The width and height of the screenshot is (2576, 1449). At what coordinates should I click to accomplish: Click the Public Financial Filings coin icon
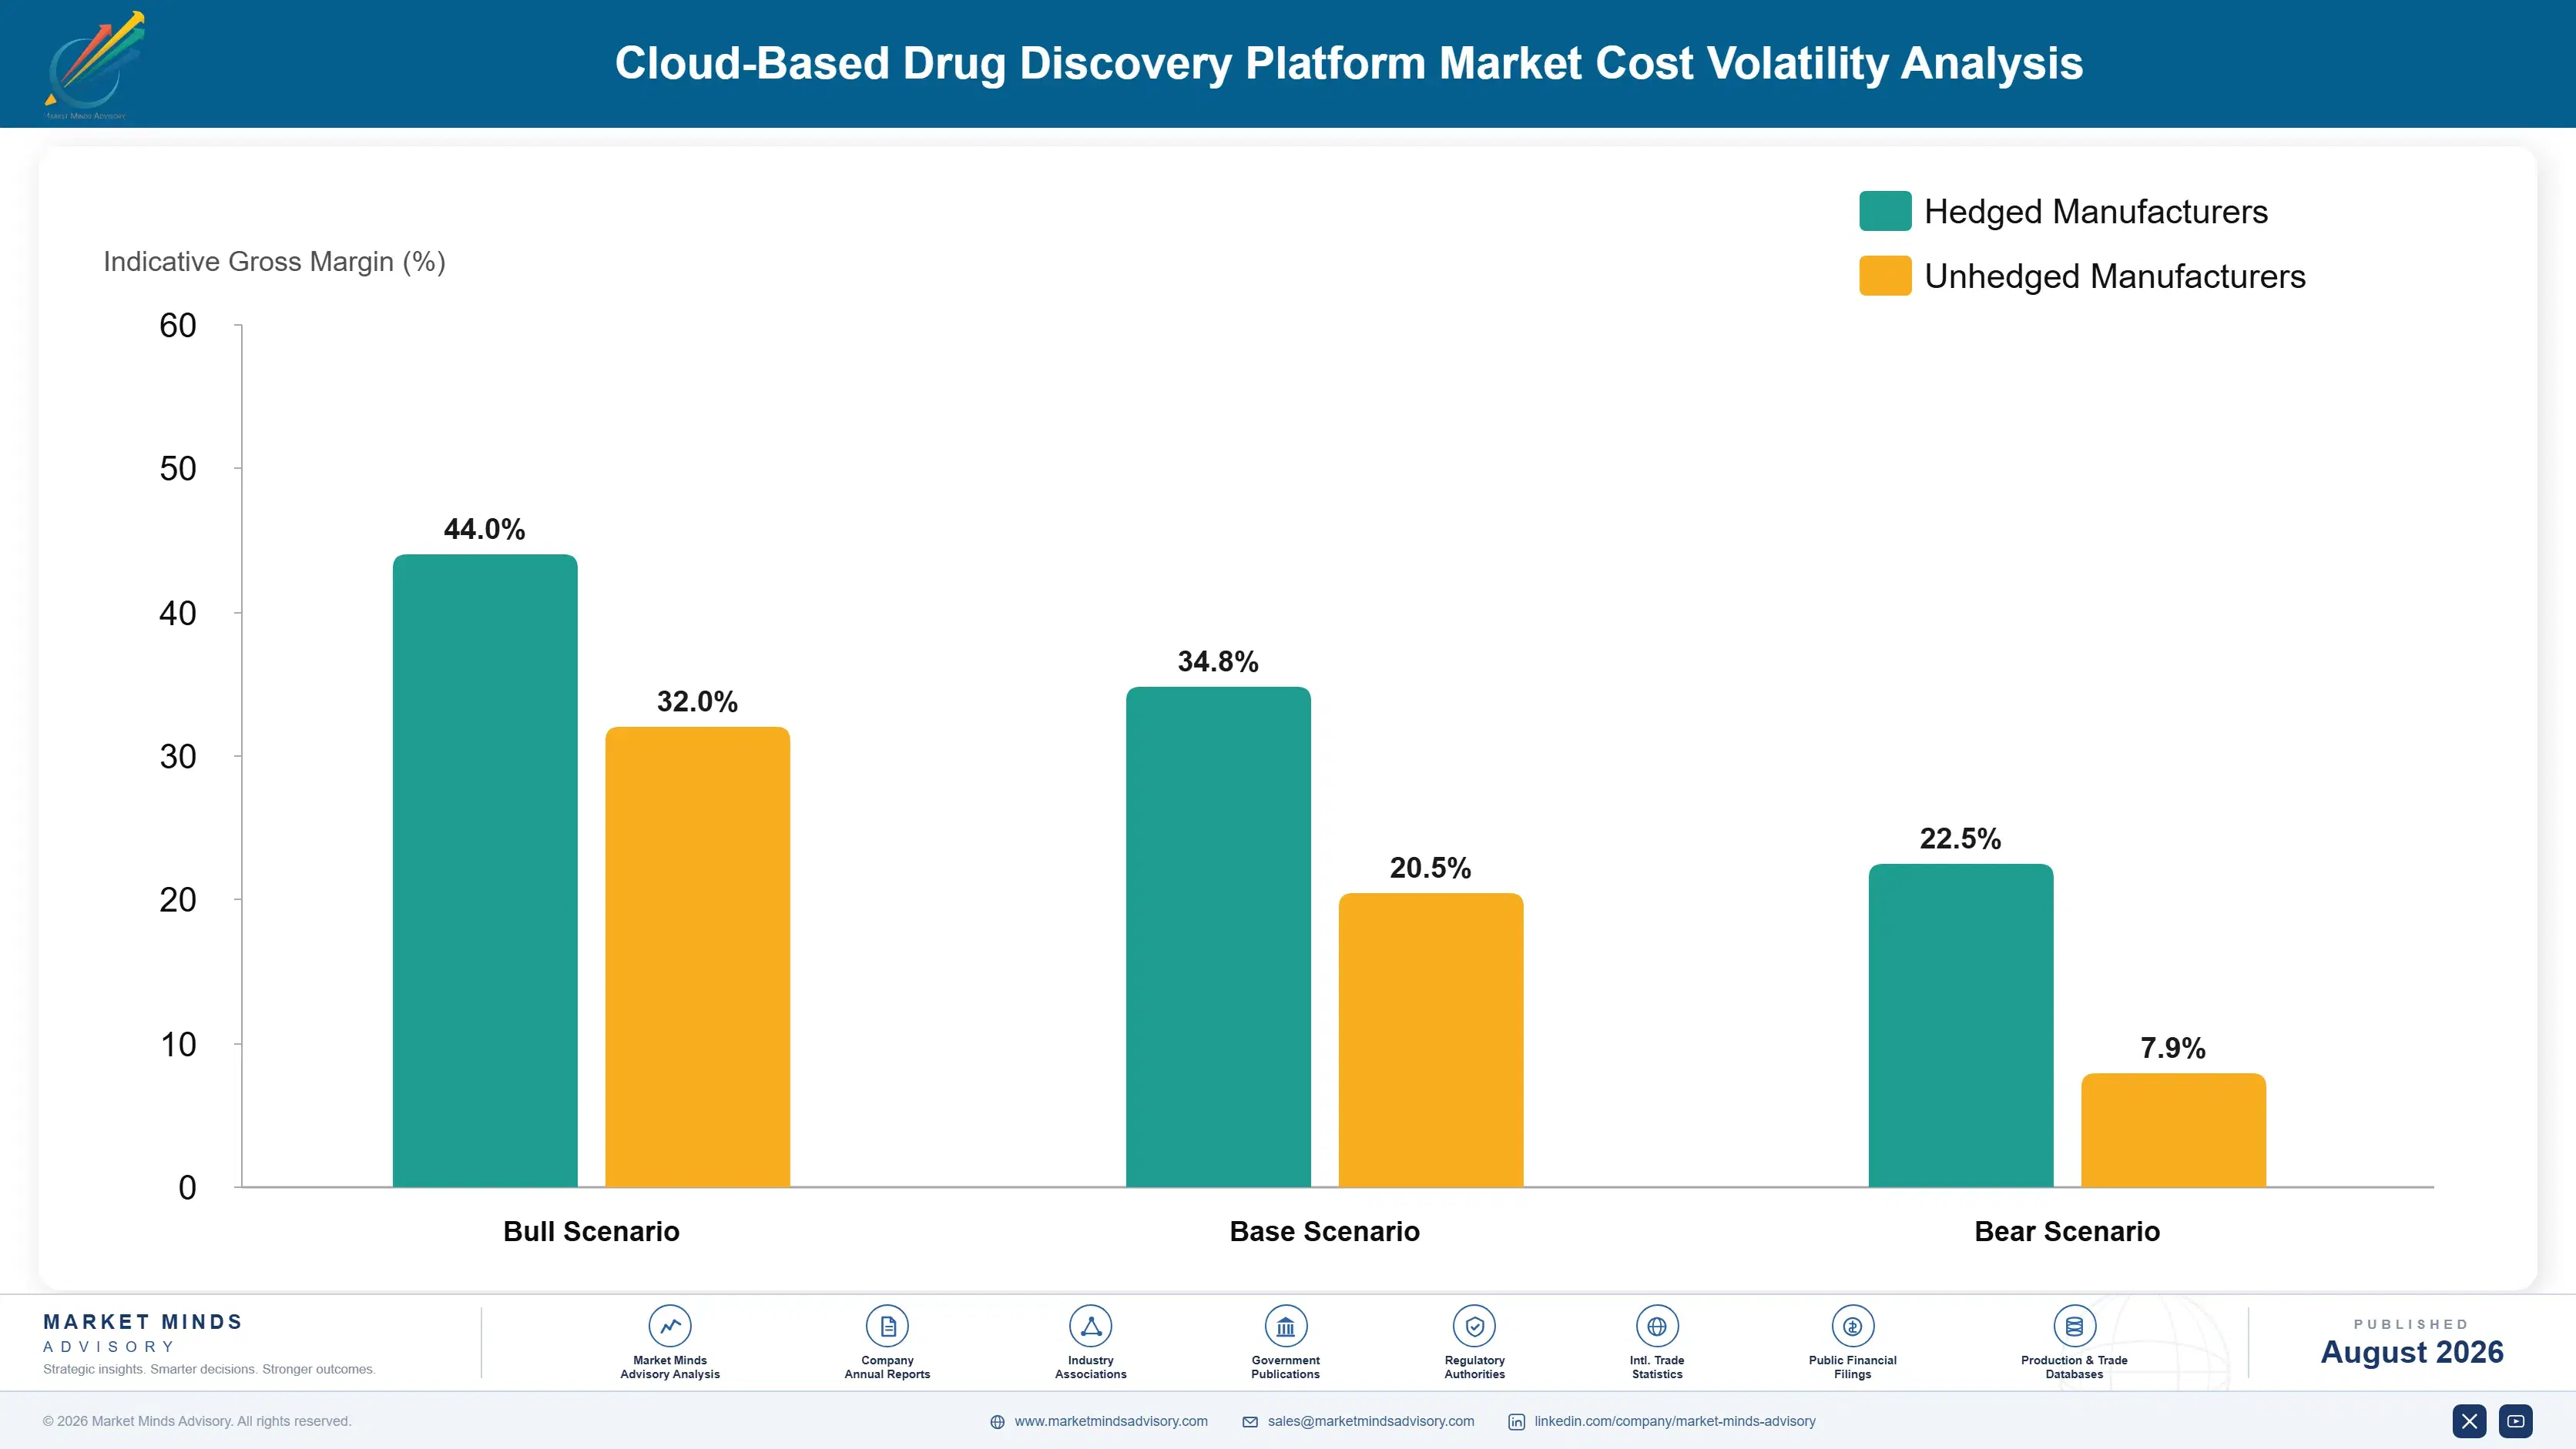pyautogui.click(x=1853, y=1326)
